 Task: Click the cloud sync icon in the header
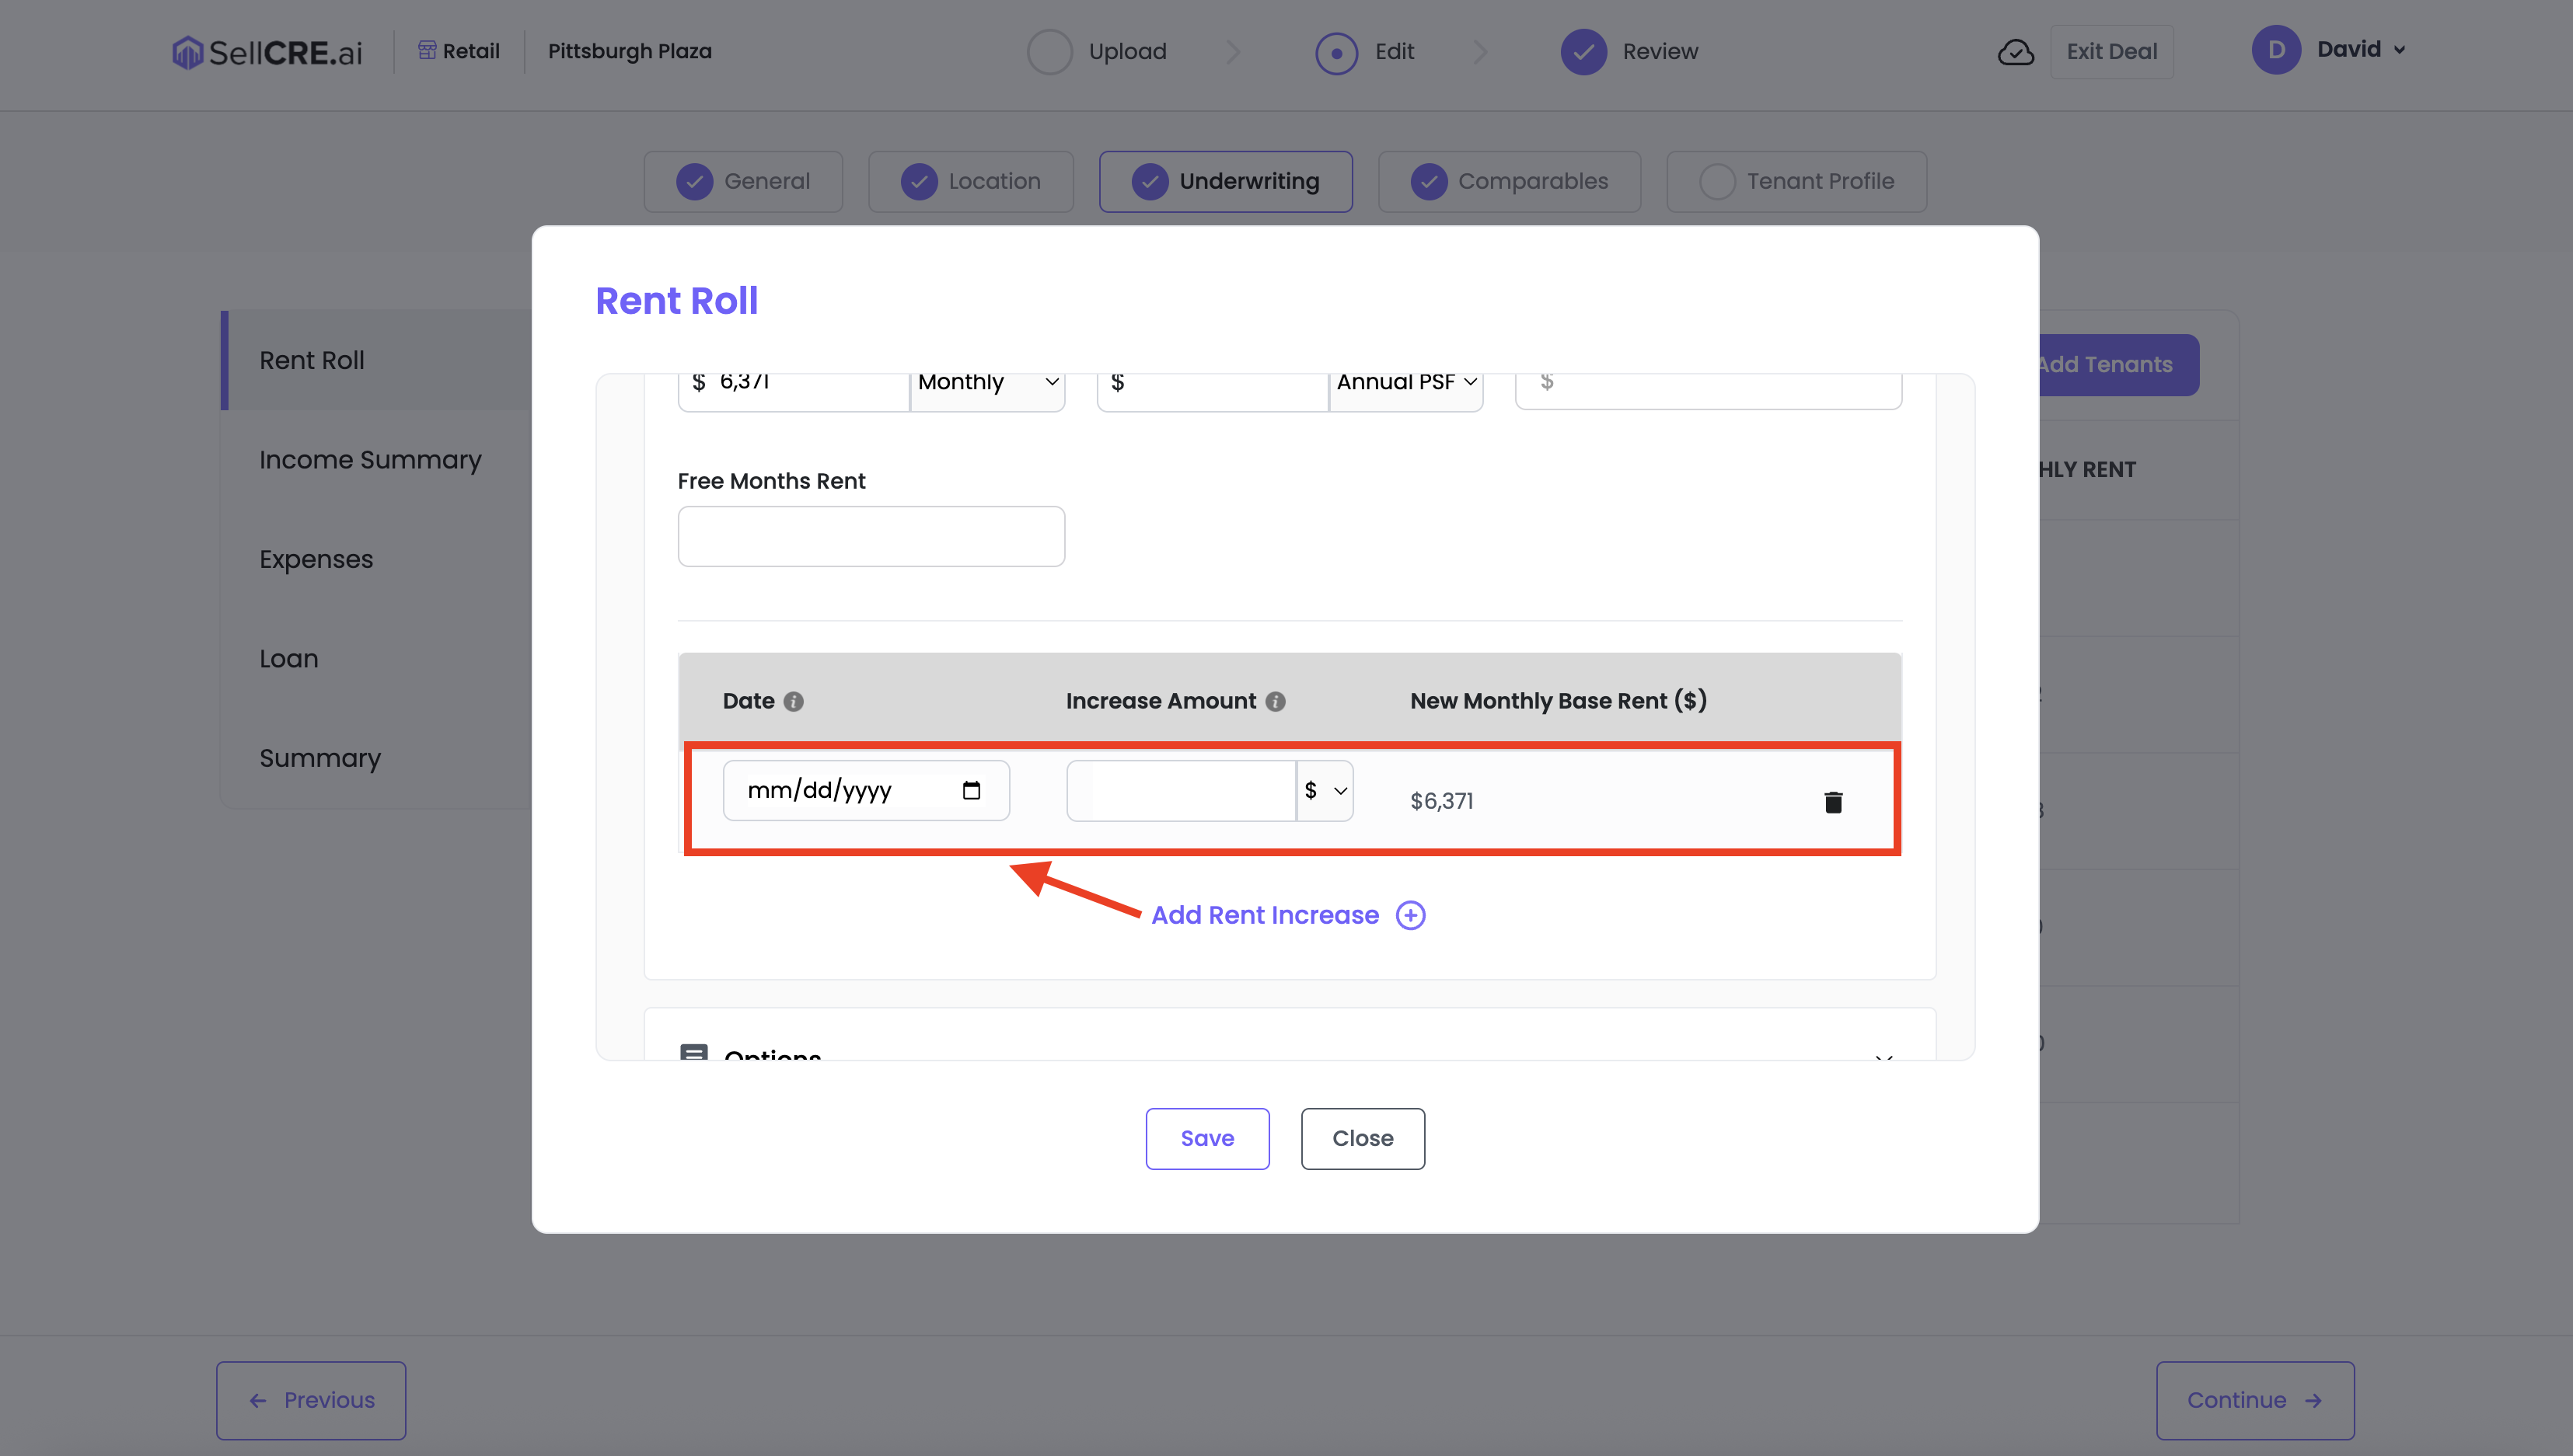[2015, 52]
